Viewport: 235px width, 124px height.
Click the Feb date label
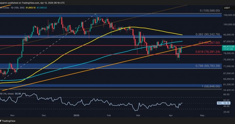click(109, 116)
